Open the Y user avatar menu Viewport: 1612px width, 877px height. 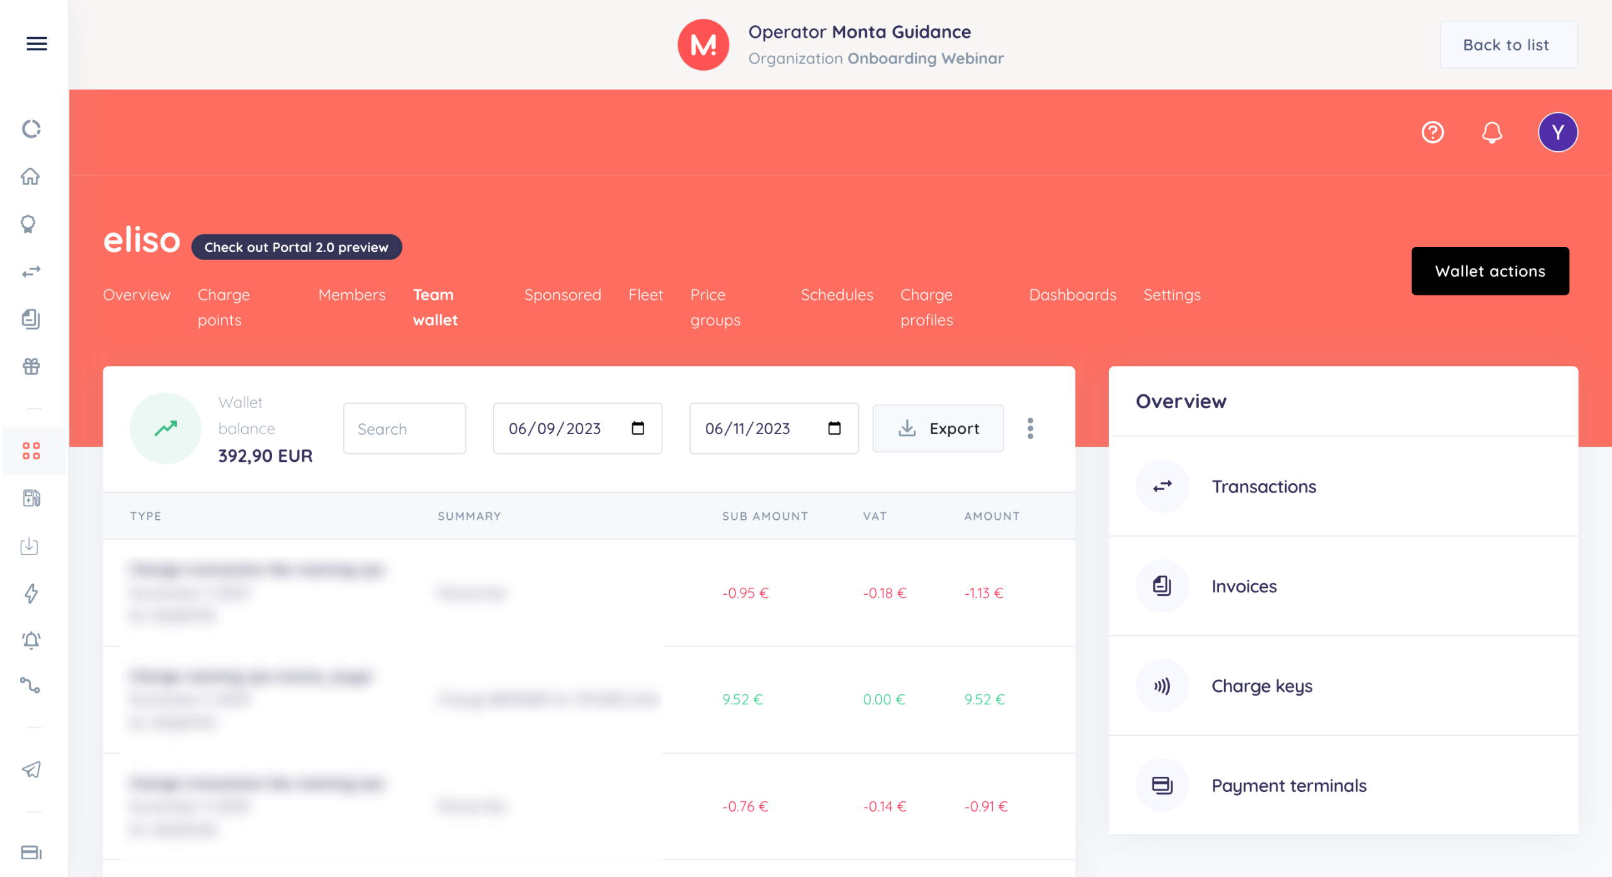coord(1557,132)
